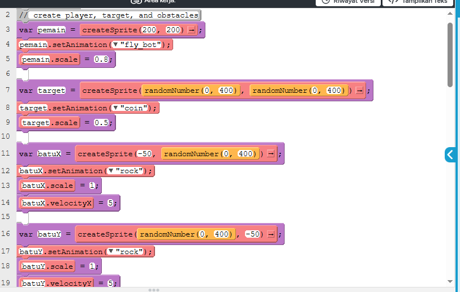Click the Area kerja workspace icon
This screenshot has width=460, height=292.
click(x=136, y=1)
